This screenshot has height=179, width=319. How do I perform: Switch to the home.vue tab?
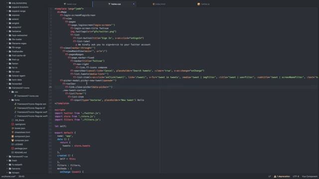[x=115, y=4]
